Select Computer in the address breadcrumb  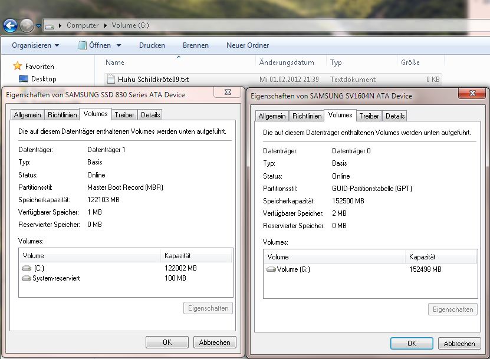point(83,25)
